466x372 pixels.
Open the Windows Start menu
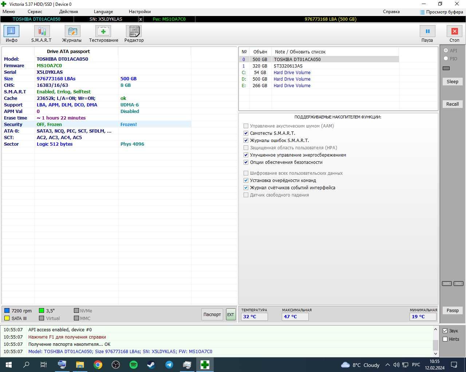coord(9,365)
